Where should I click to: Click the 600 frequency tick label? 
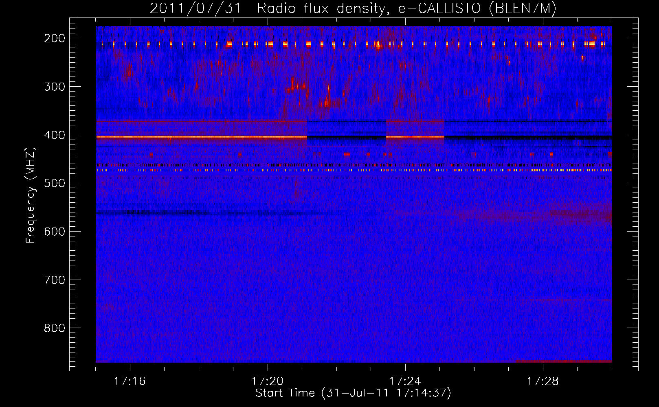pos(55,232)
